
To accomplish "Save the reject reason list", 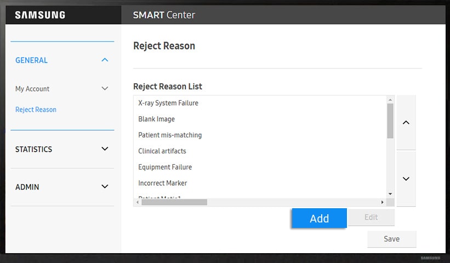I will tap(391, 239).
